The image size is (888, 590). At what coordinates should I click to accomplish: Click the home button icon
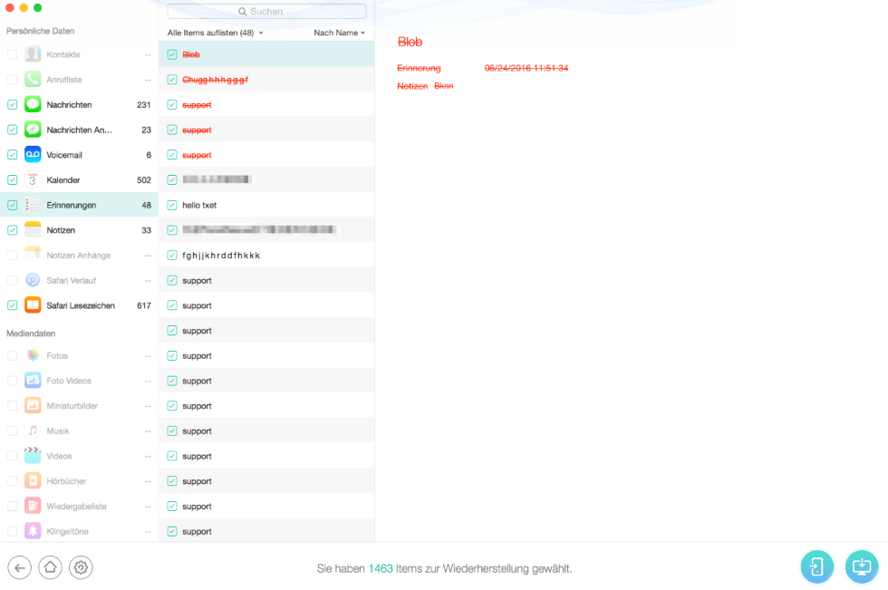[x=50, y=567]
